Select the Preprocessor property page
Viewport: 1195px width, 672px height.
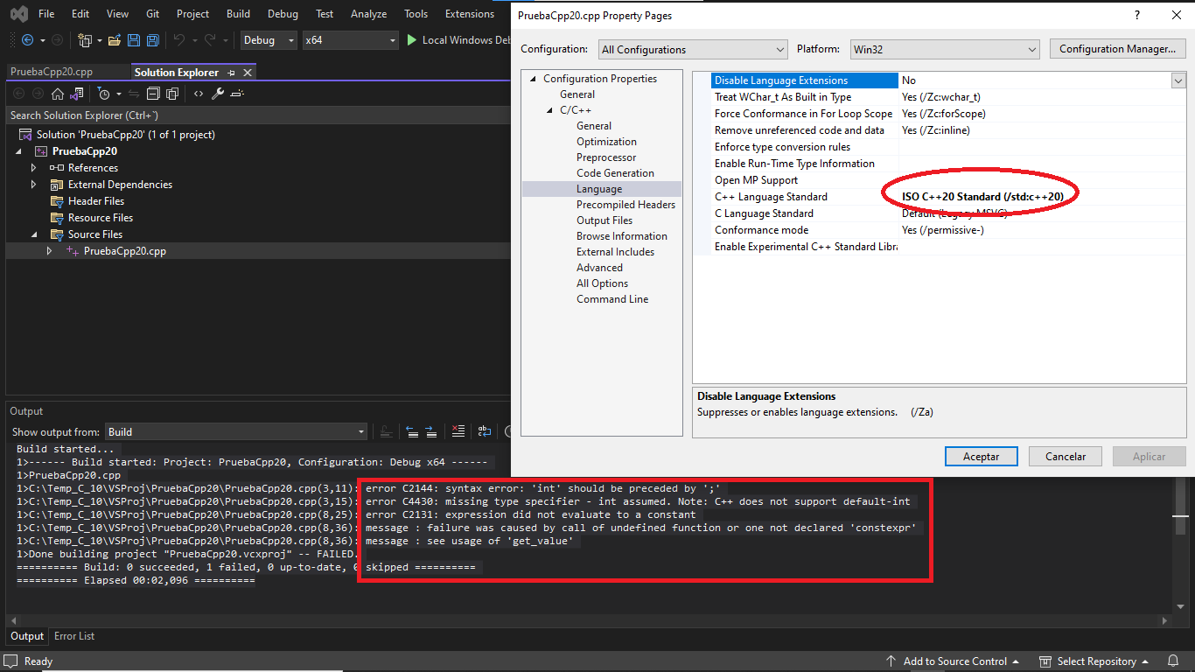click(x=606, y=157)
